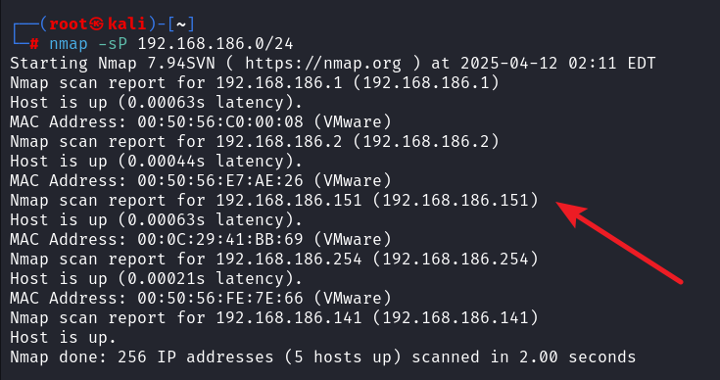The height and width of the screenshot is (380, 720).
Task: Click the red arrowhead annotation
Action: tap(571, 213)
